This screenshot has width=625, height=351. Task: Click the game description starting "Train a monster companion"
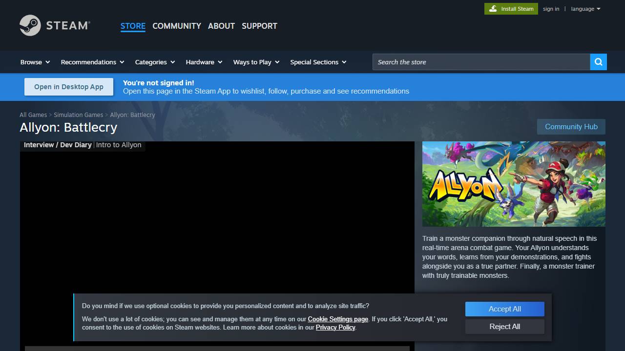point(510,257)
